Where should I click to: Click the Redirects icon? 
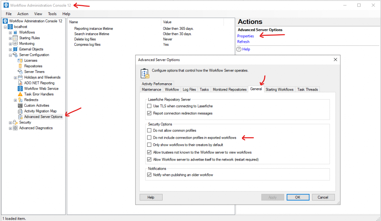pyautogui.click(x=20, y=100)
